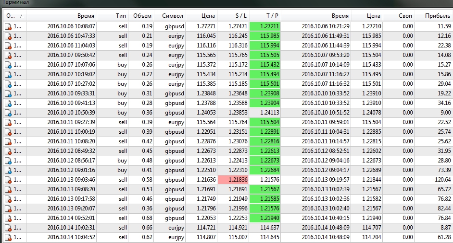Select profit value 73.39
The height and width of the screenshot is (243, 453).
(x=445, y=171)
